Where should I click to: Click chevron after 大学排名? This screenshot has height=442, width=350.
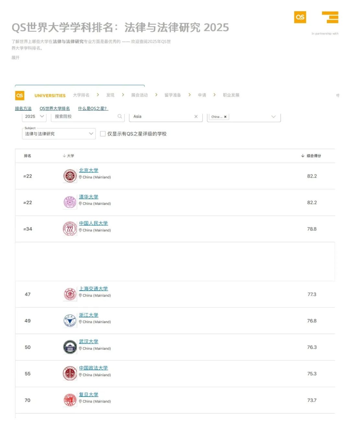pos(98,95)
